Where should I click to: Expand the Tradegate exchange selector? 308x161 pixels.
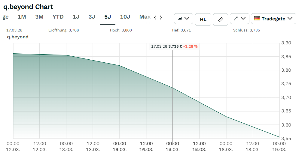(x=273, y=19)
